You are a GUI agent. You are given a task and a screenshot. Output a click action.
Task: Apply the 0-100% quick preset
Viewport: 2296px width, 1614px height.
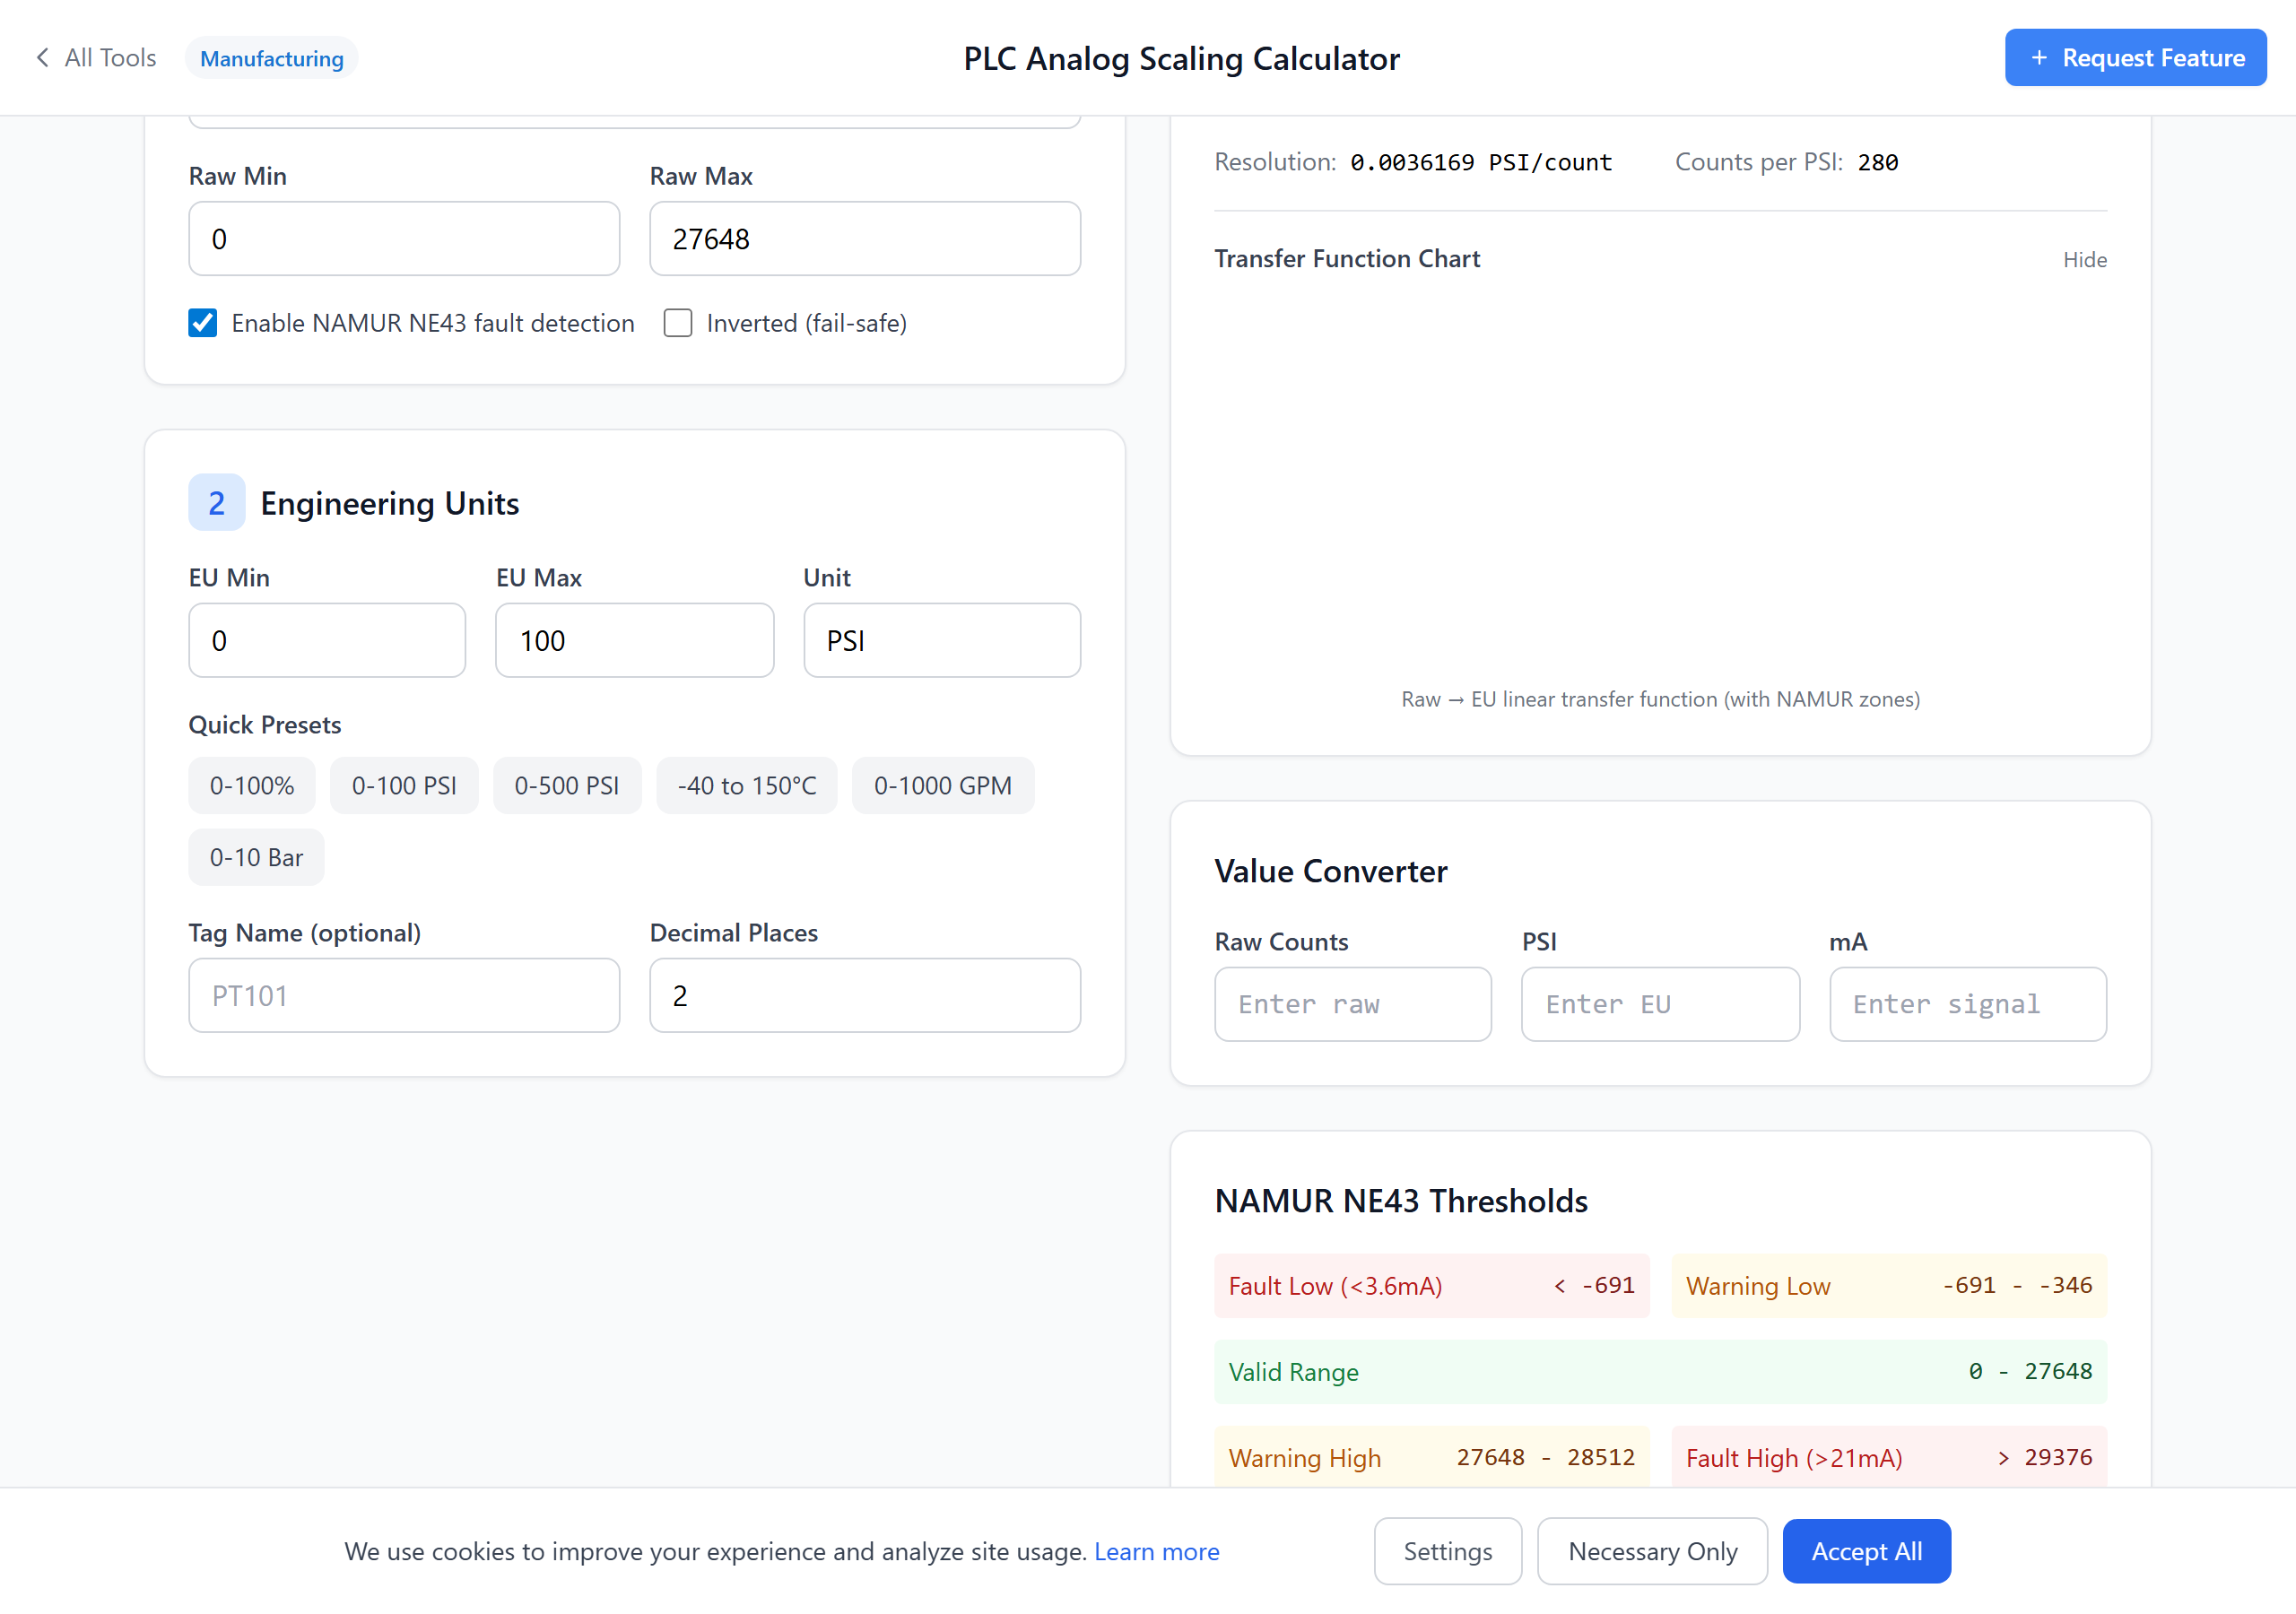(x=252, y=786)
